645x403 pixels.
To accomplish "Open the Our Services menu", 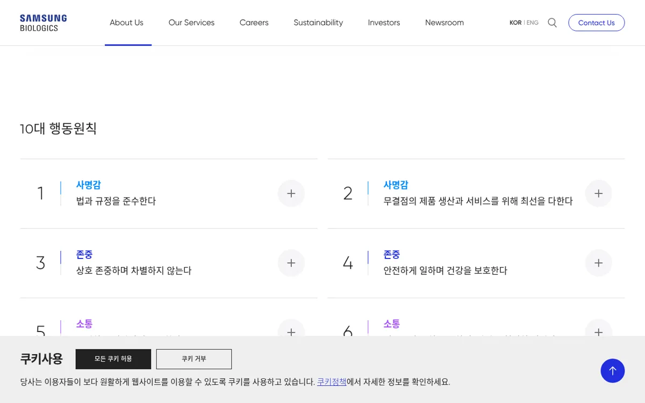I will coord(191,23).
